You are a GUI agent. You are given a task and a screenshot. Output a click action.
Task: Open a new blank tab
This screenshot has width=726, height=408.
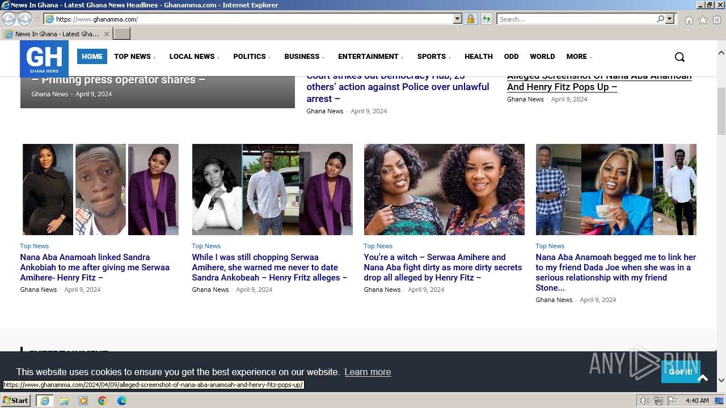[122, 34]
